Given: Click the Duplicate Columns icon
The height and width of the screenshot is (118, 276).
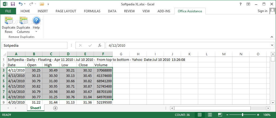Looking at the screenshot, I should (23, 20).
